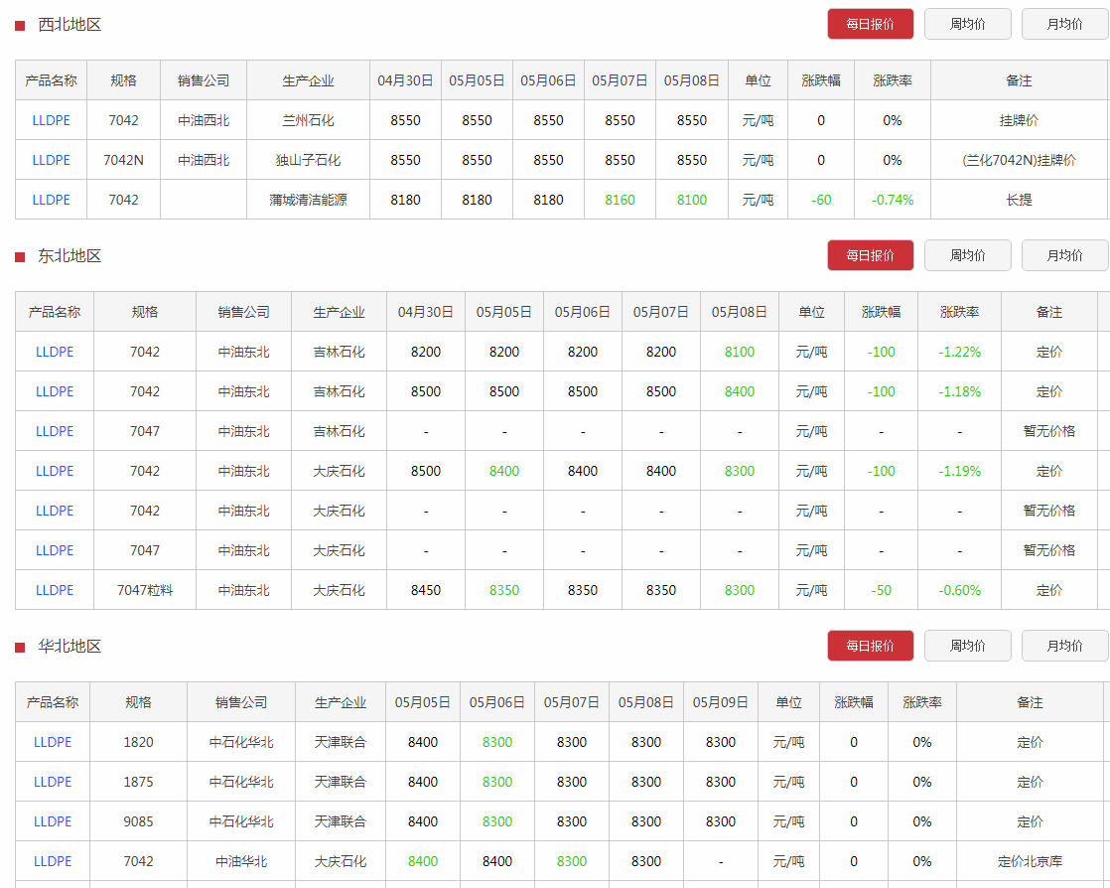Click 暂无价格 in 吉林石化 7047 row
1110x888 pixels.
point(1048,431)
